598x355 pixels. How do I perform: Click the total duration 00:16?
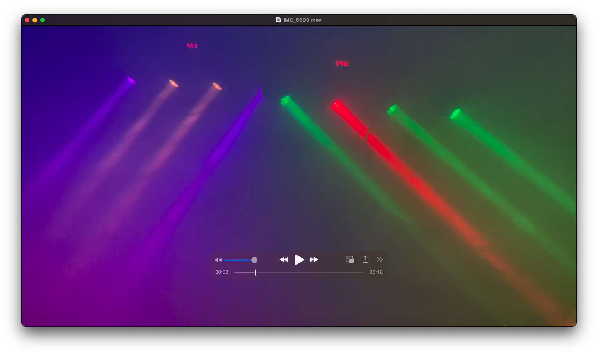point(376,272)
